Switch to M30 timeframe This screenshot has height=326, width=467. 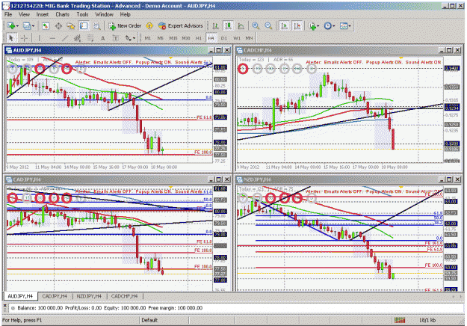click(186, 38)
